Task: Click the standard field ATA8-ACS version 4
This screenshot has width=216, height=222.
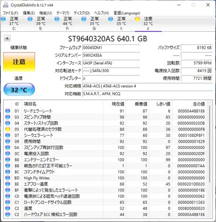Action: 147,86
